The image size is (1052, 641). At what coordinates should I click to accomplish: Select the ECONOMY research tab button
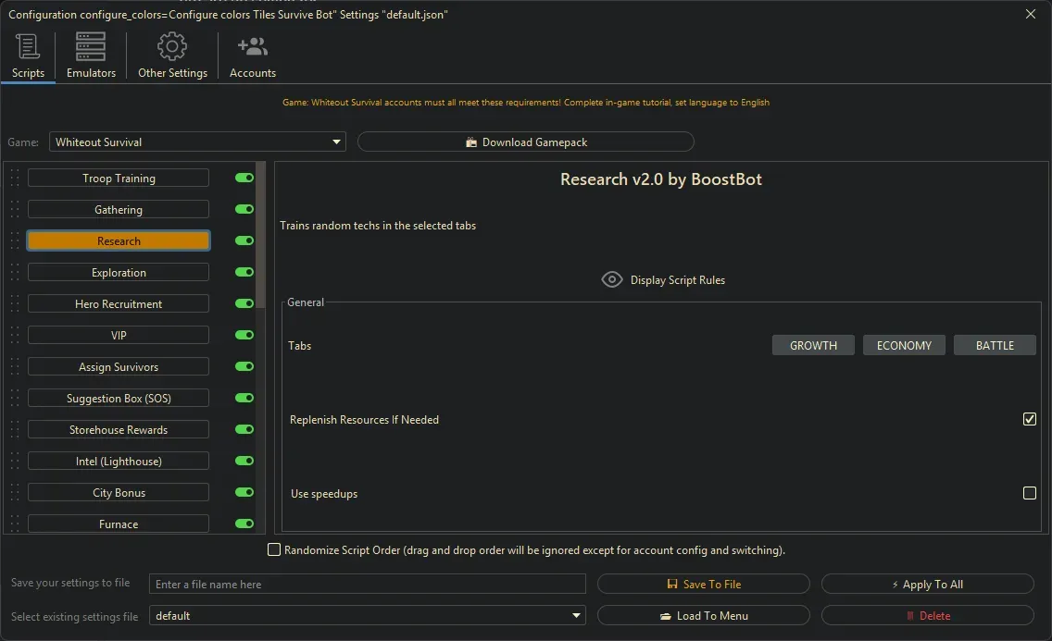(904, 345)
